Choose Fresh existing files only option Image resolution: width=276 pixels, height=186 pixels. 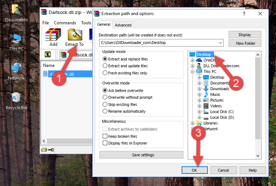[105, 73]
